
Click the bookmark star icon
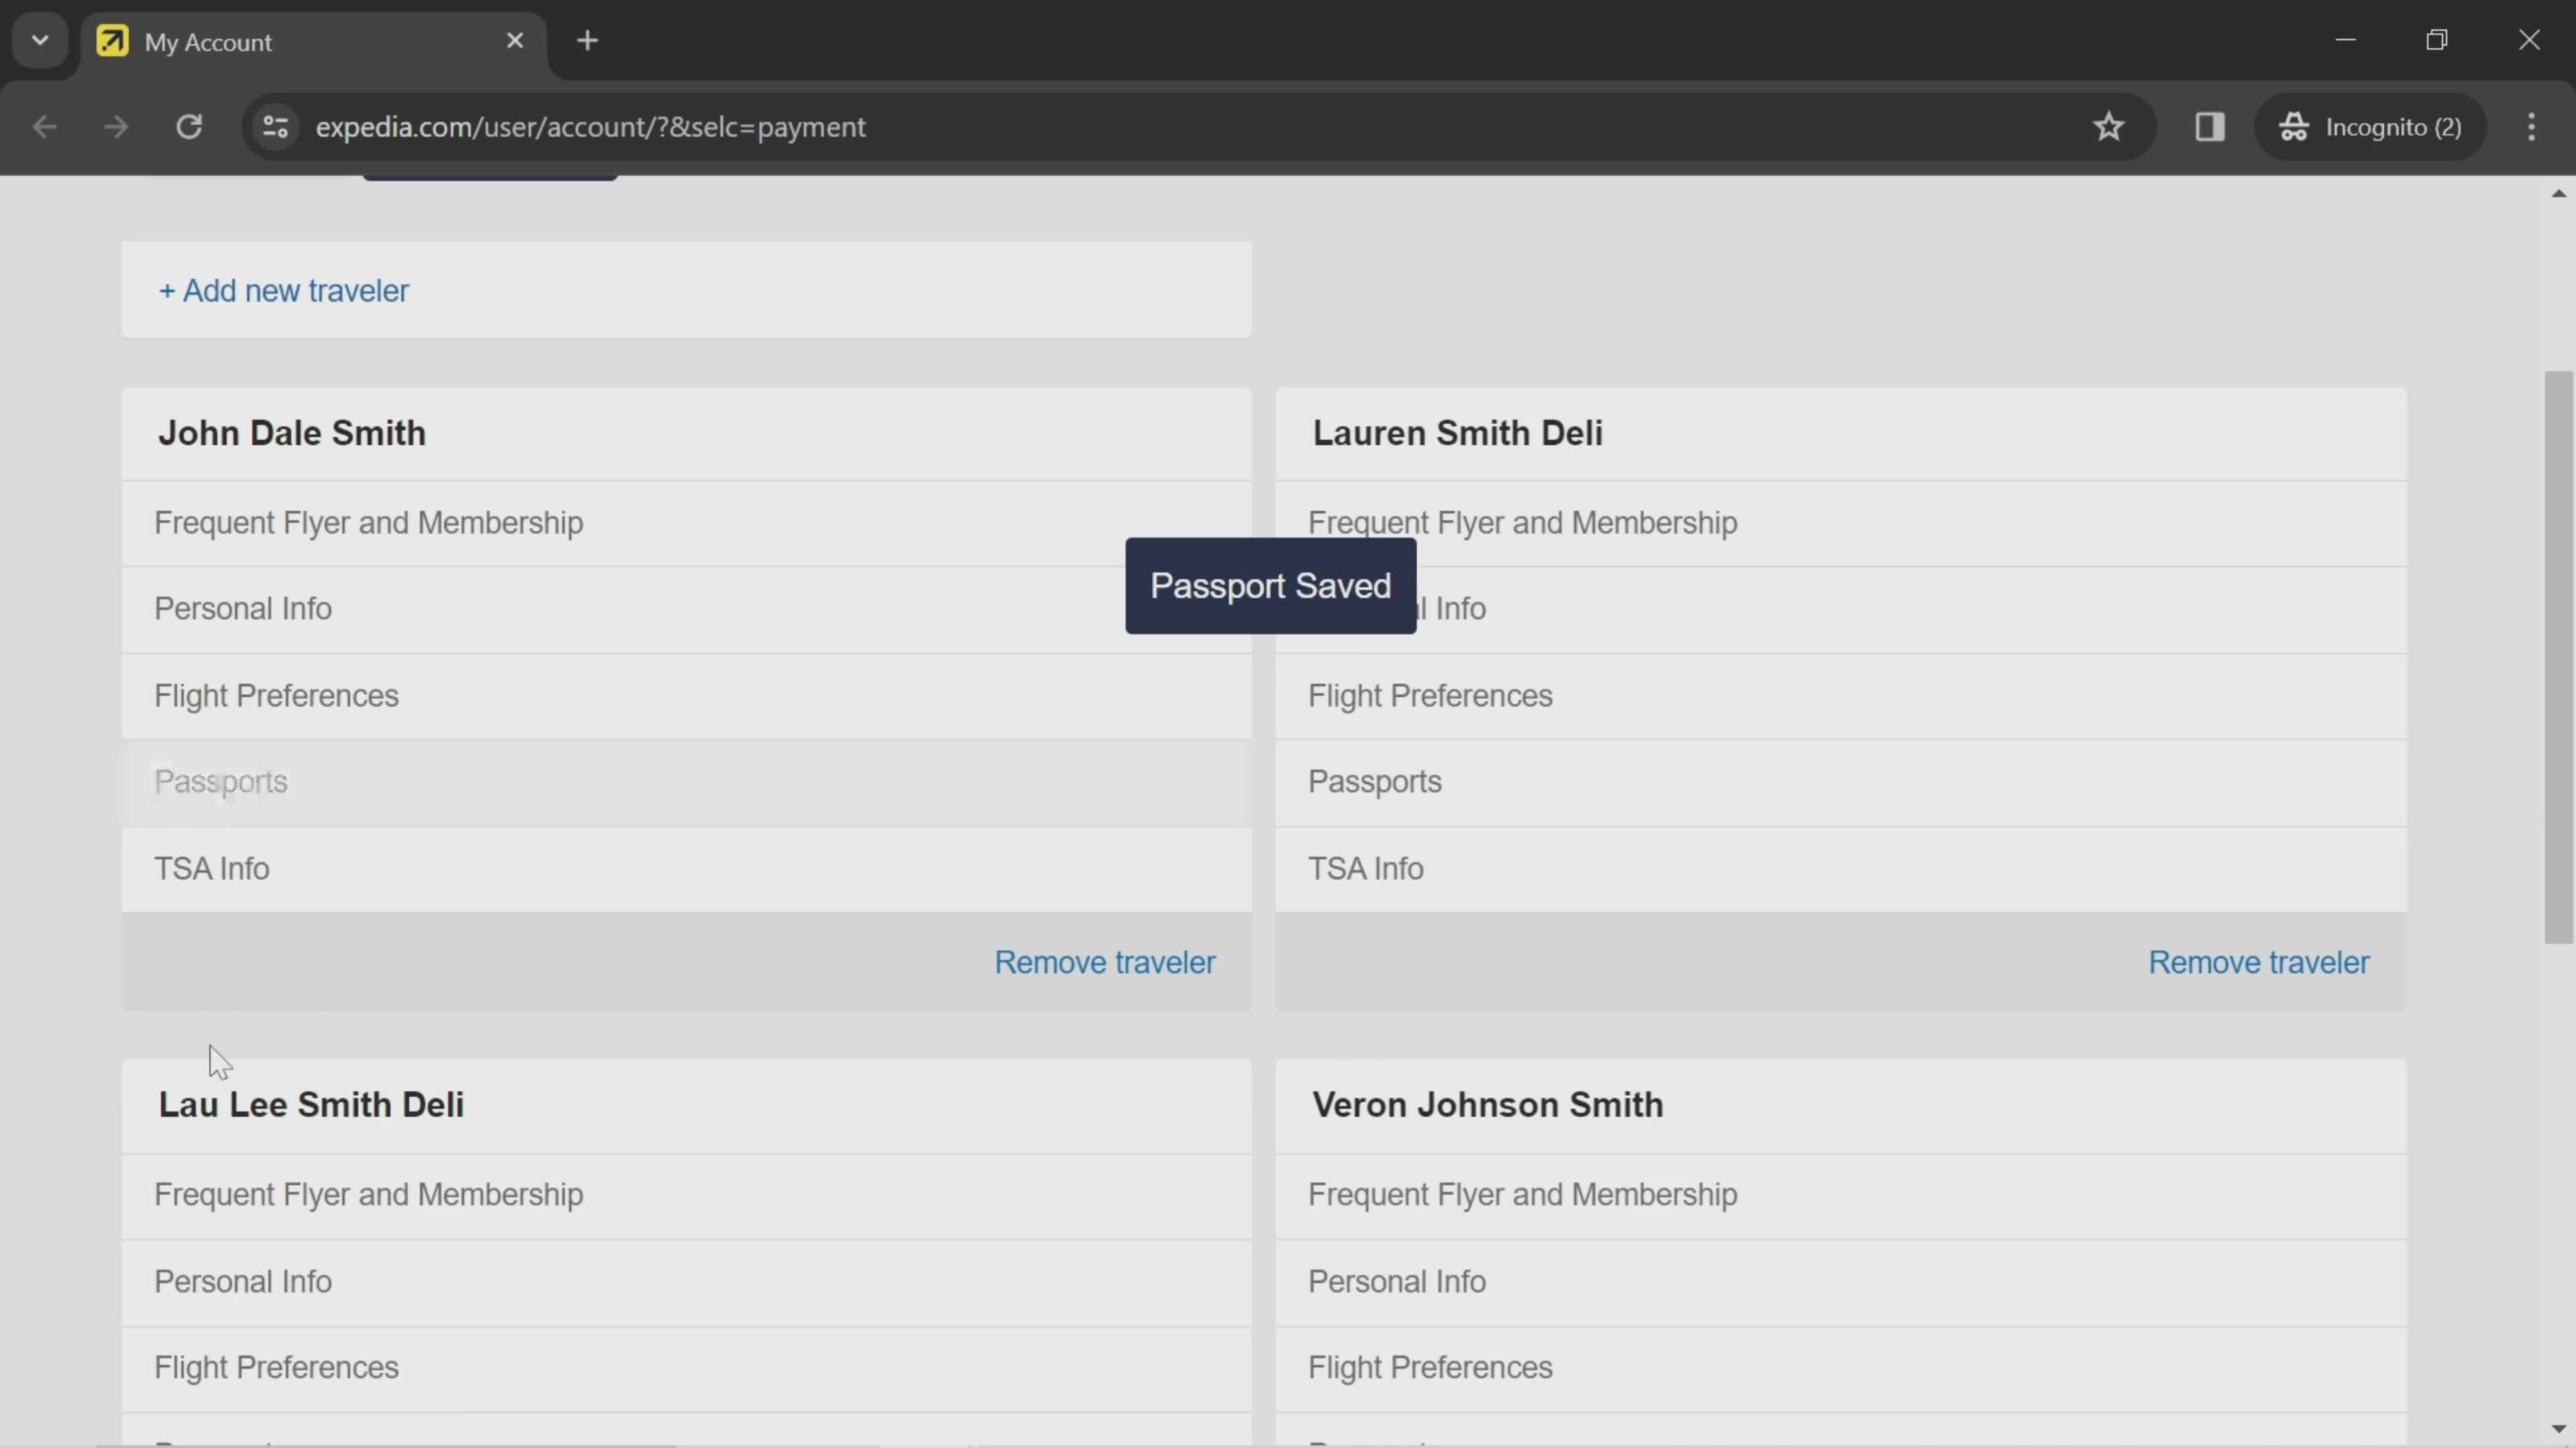(x=2109, y=125)
